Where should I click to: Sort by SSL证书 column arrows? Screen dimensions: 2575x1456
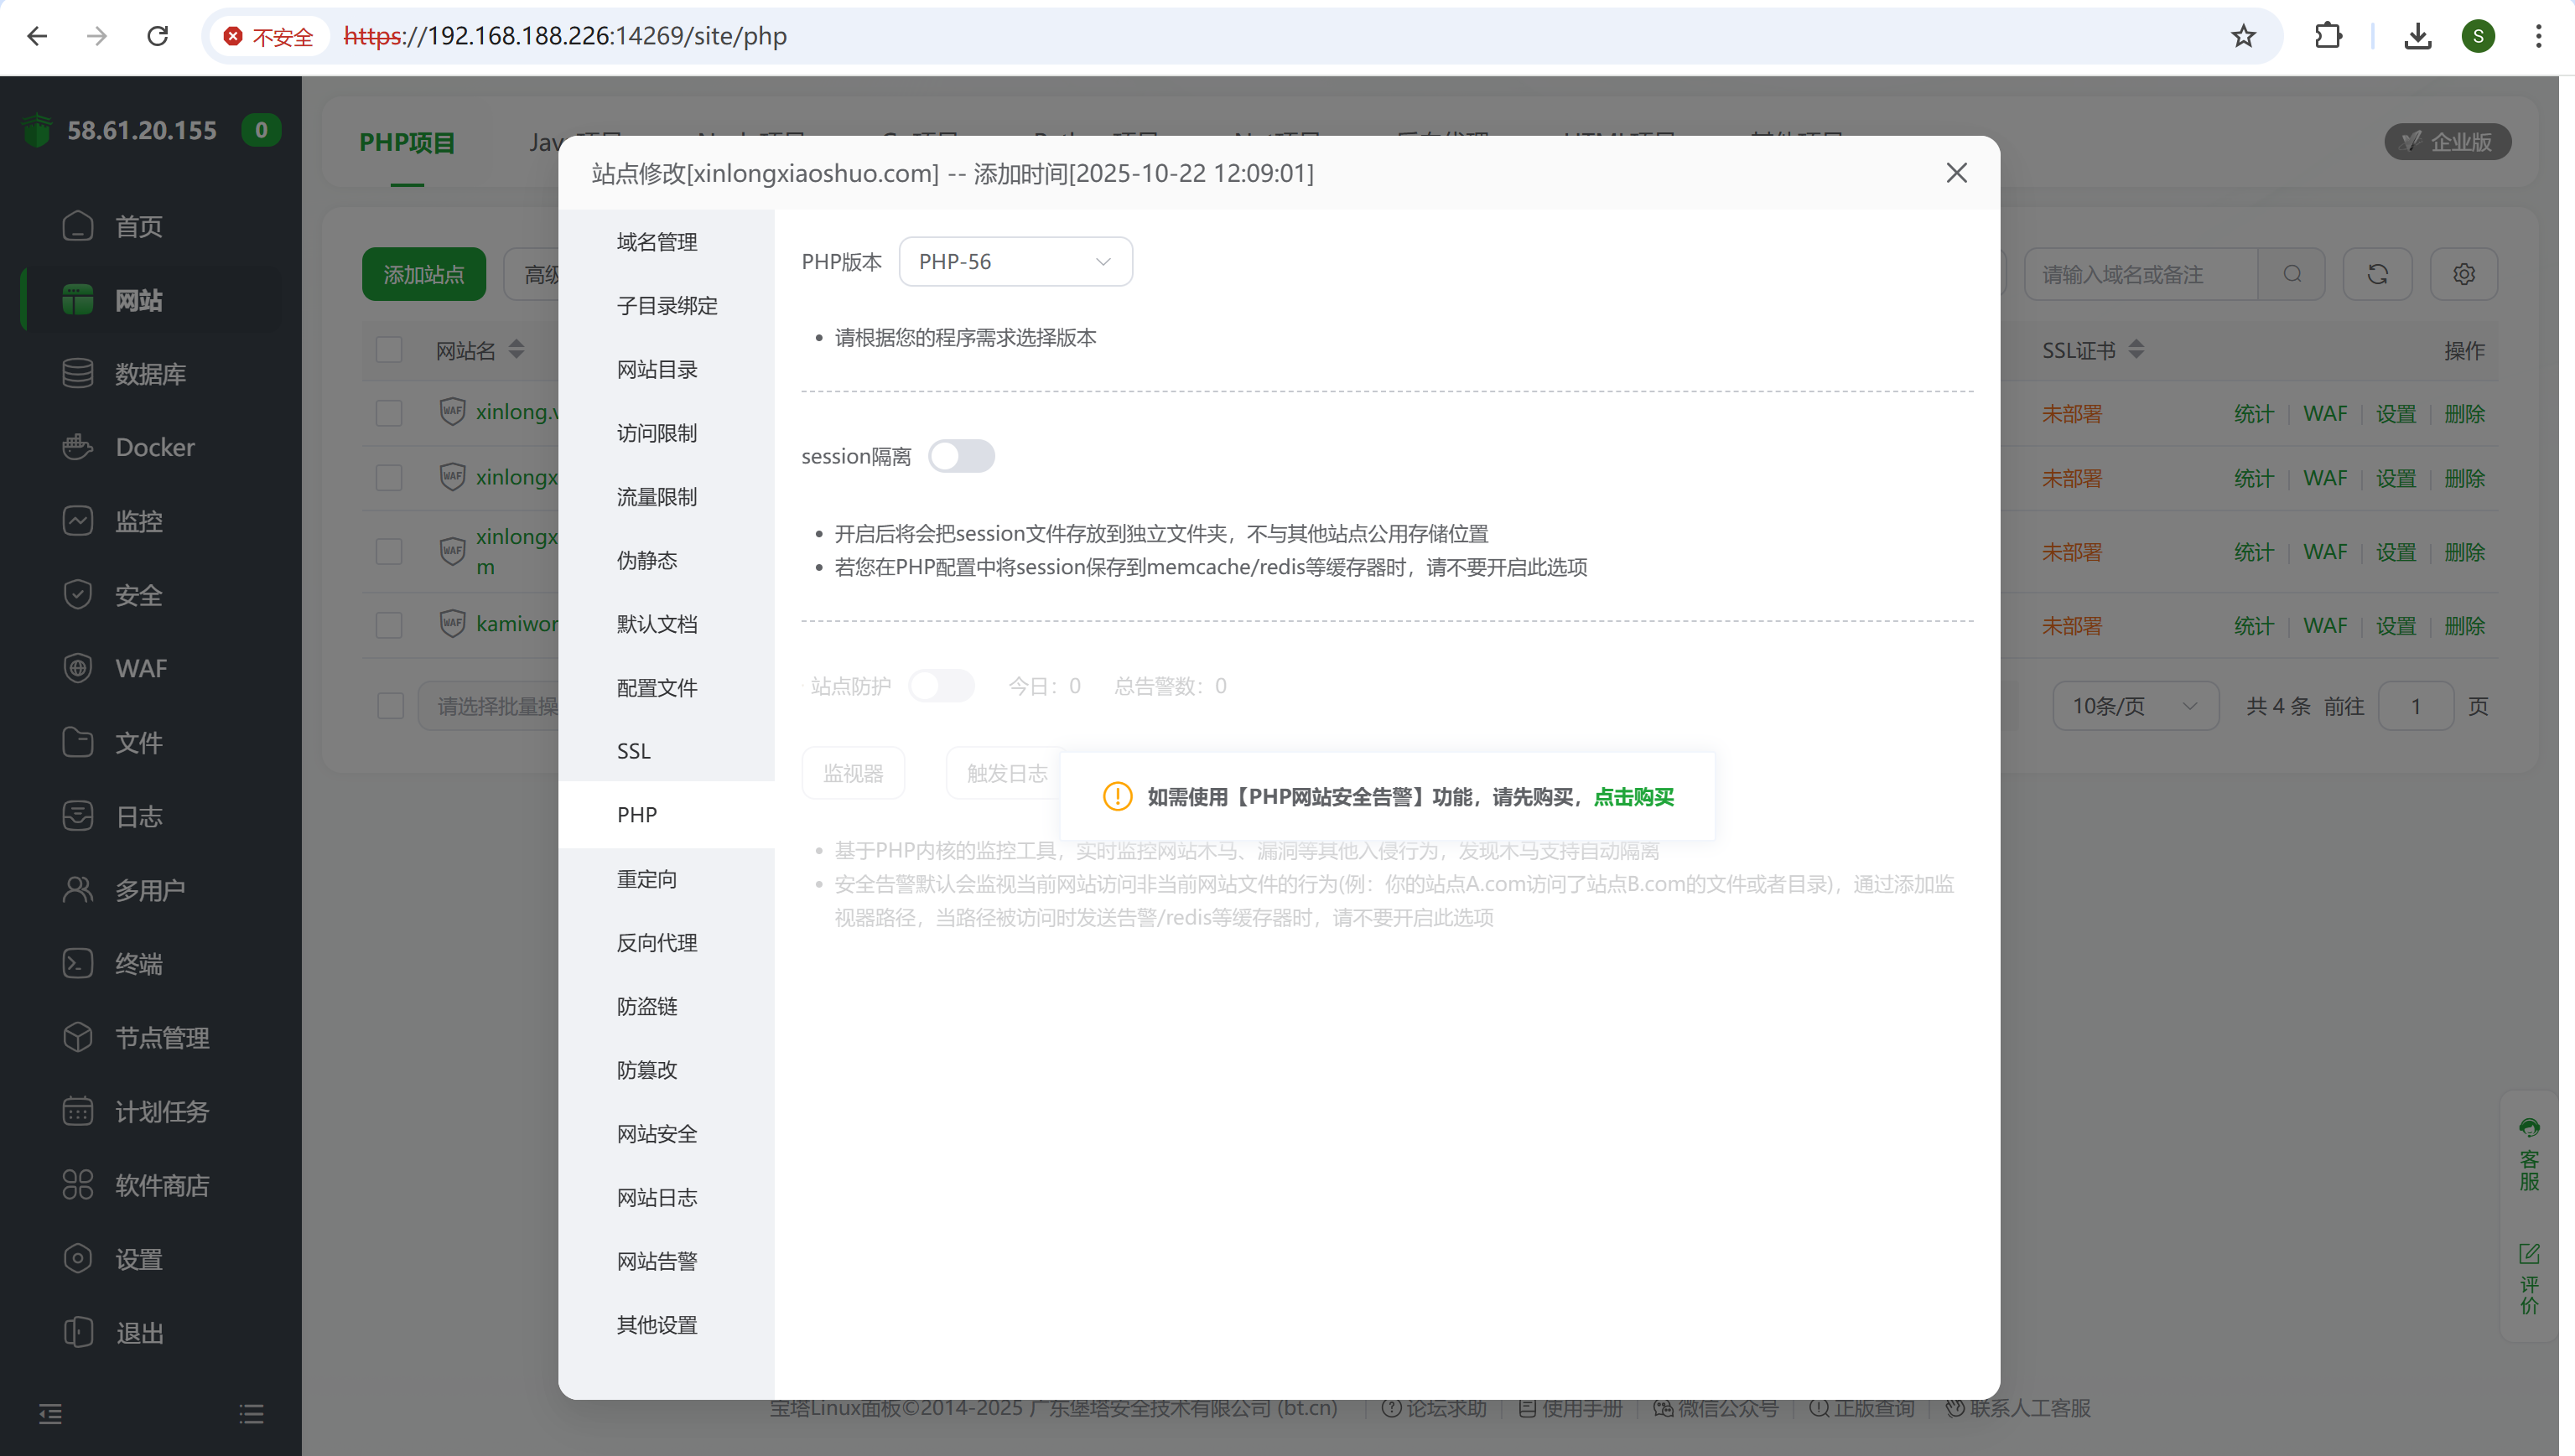[2136, 350]
